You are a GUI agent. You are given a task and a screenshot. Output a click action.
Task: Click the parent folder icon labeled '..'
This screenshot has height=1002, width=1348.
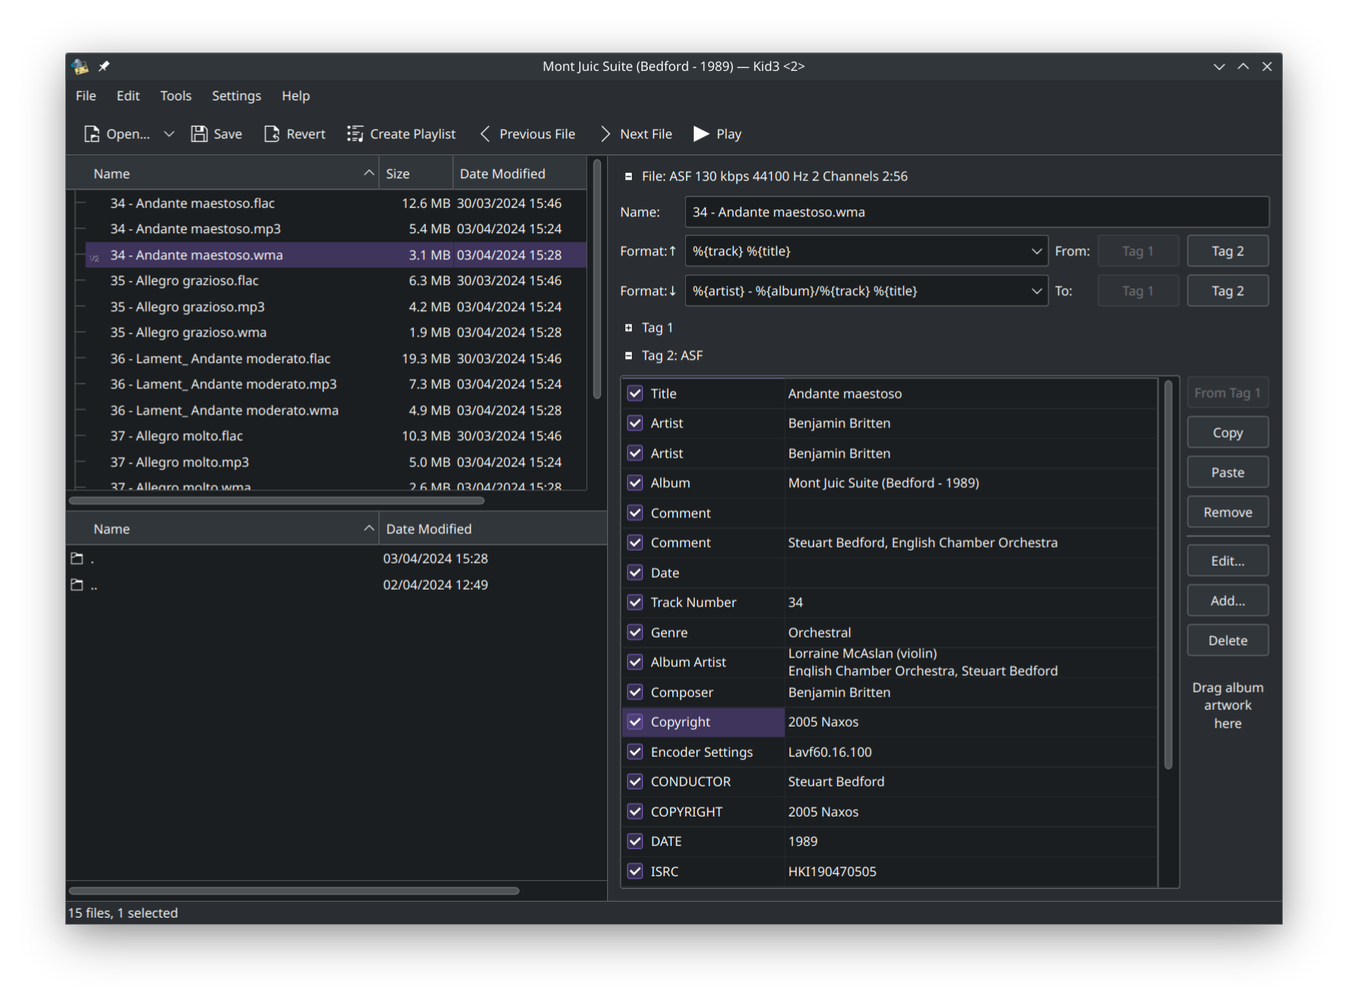(78, 584)
